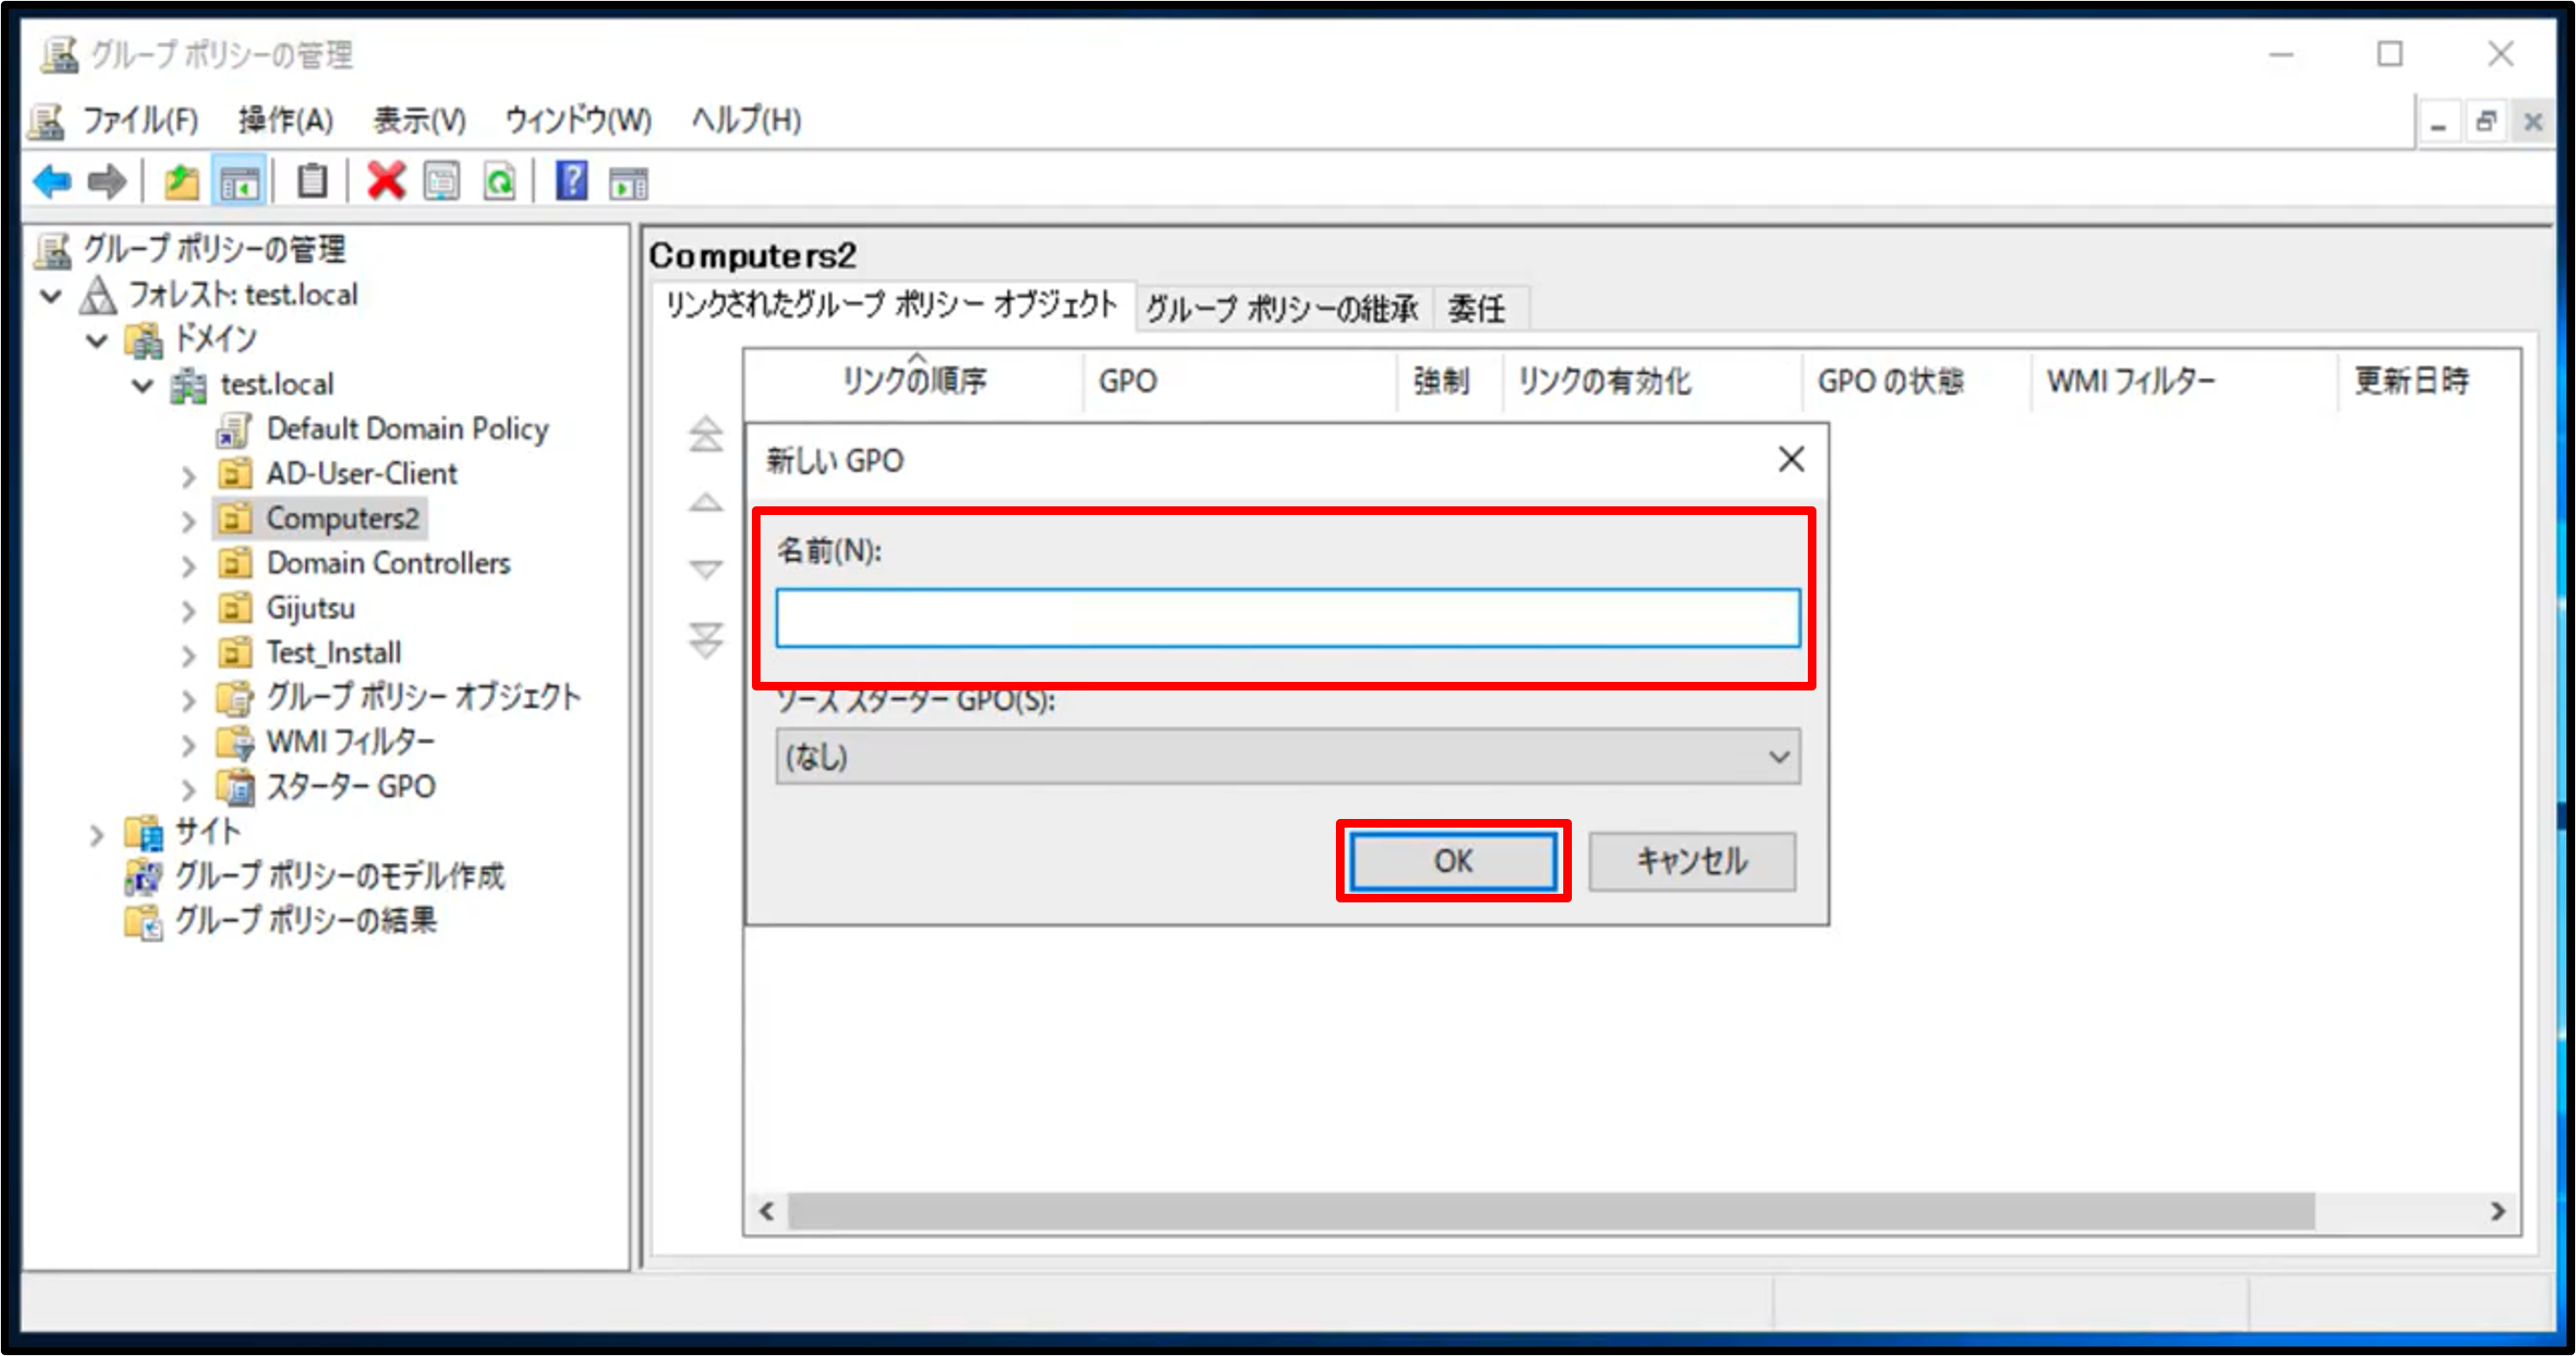2576x1356 pixels.
Task: Open the 表示(V) menu
Action: click(420, 121)
